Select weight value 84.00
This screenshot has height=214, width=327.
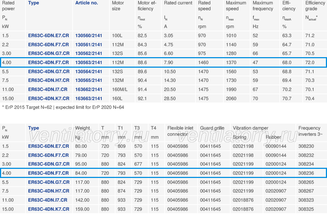coord(81,173)
